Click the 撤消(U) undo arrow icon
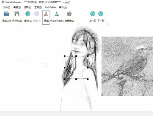The width and height of the screenshot is (153, 116). (x=28, y=14)
